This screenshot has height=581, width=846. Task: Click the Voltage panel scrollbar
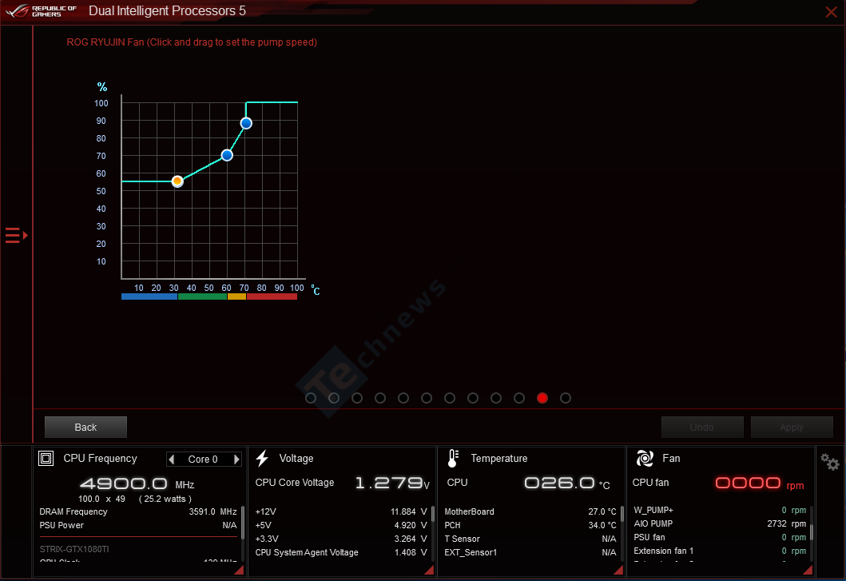click(433, 514)
